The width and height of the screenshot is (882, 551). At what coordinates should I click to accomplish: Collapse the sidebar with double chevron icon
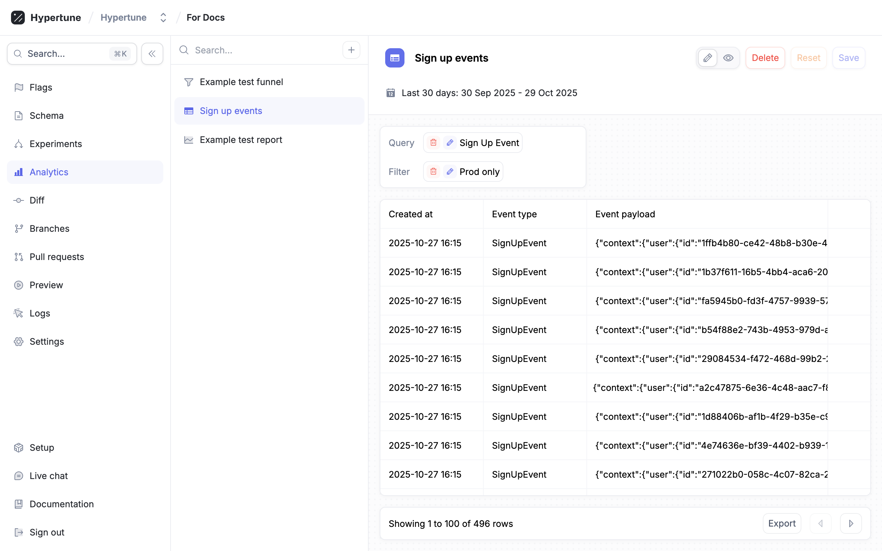(152, 54)
